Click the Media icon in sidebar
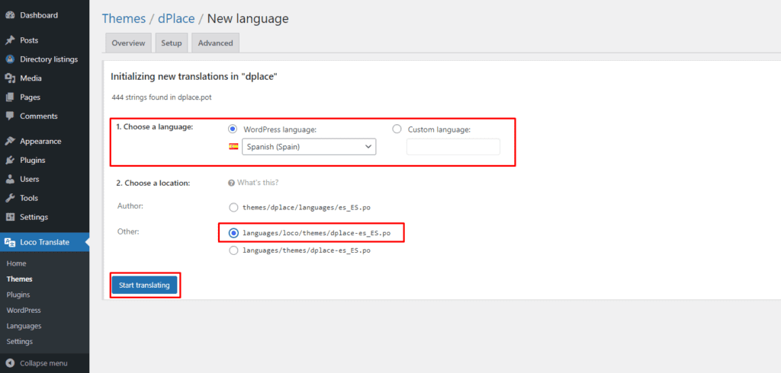The height and width of the screenshot is (373, 781). 9,78
